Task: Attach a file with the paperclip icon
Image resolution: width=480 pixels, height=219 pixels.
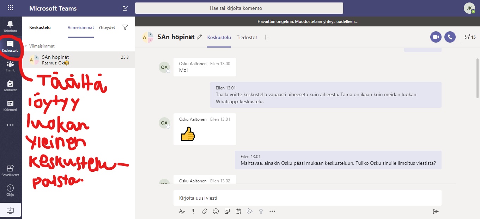Action: pos(205,211)
